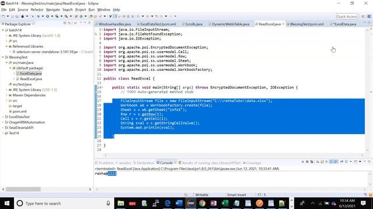Collapse the batch14 project node
Image resolution: width=373 pixels, height=209 pixels.
pyautogui.click(x=3, y=30)
